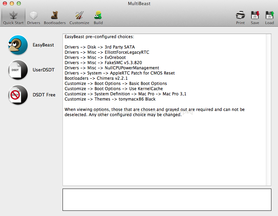Viewport: 278px width, 216px height.
Task: Close the MultiBeast window with red button
Action: pos(5,3)
